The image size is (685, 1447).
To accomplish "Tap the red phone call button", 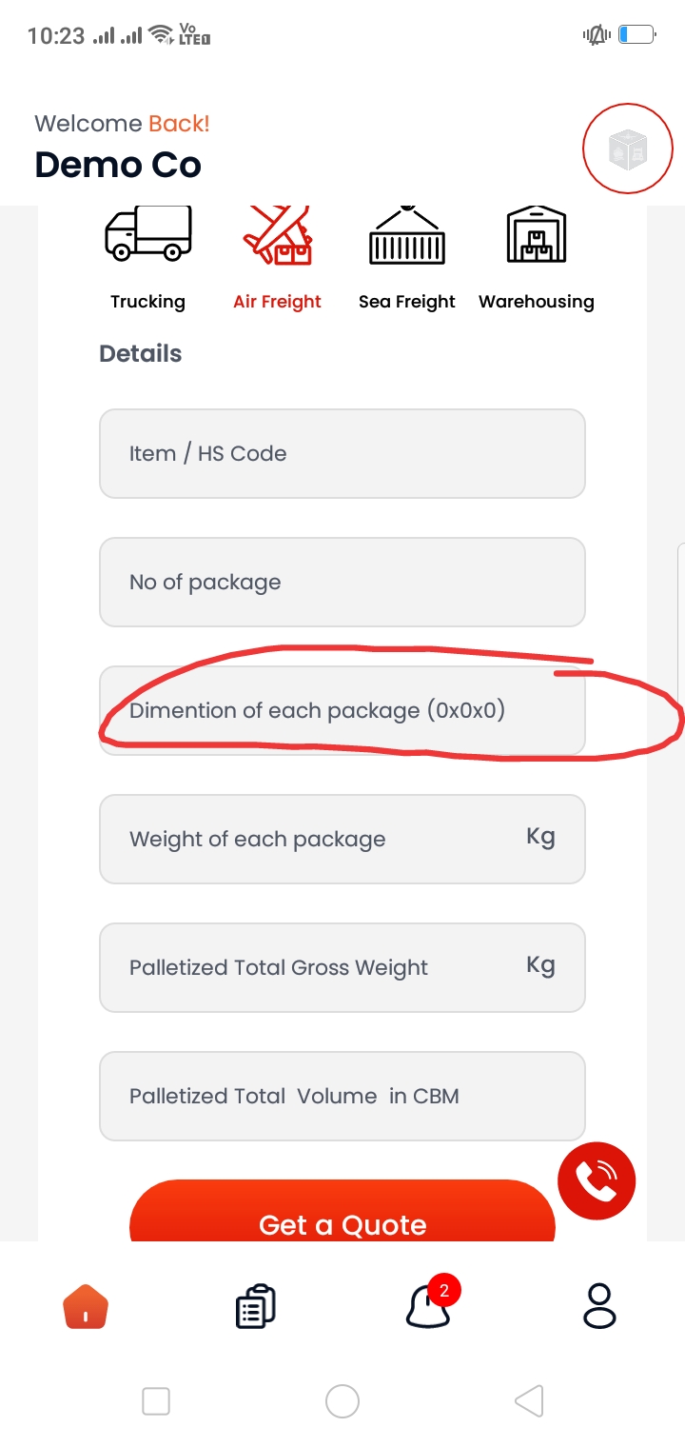I will (597, 1180).
